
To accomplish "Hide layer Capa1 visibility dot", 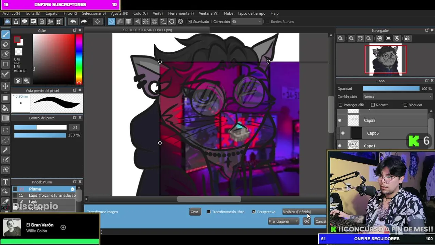I will click(x=339, y=146).
